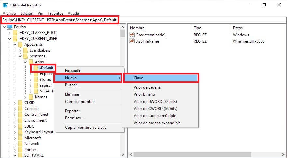
Task: Collapse the Schemes key
Action: 20,56
